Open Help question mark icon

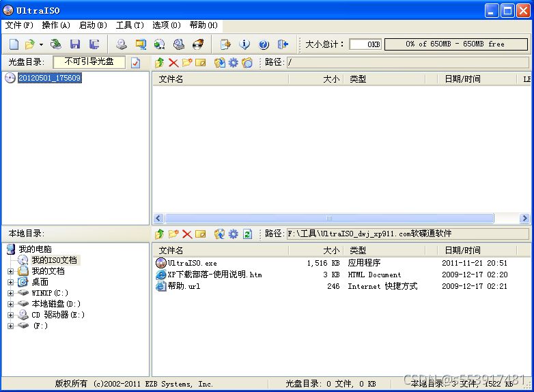(264, 44)
